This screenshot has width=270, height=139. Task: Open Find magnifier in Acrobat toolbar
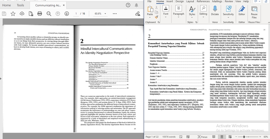49,14
